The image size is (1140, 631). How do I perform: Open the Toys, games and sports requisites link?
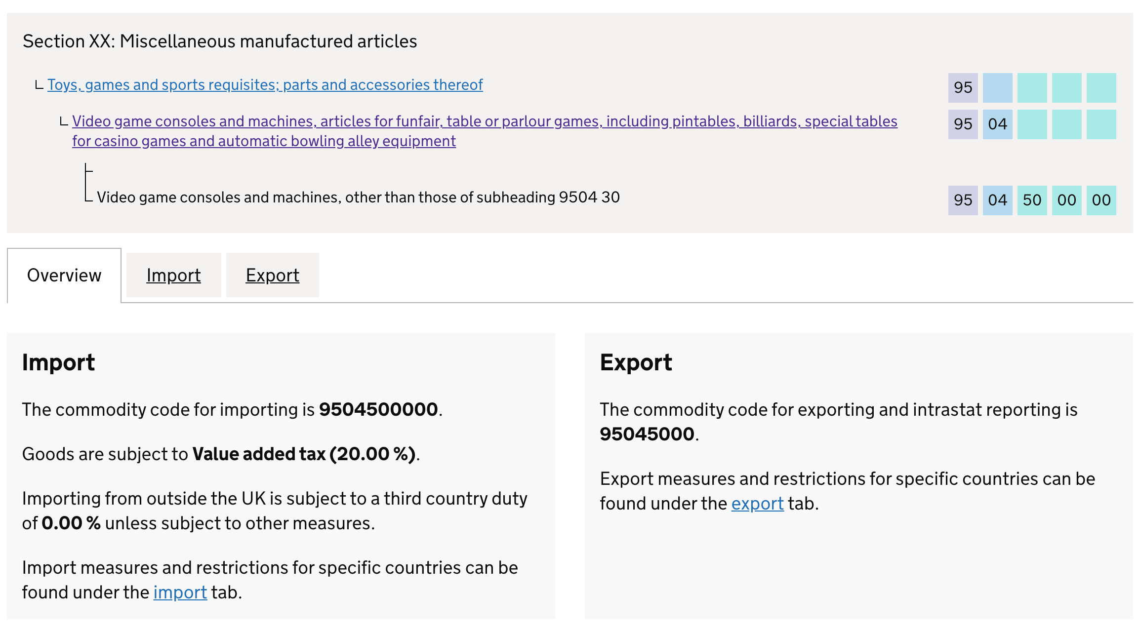click(265, 84)
